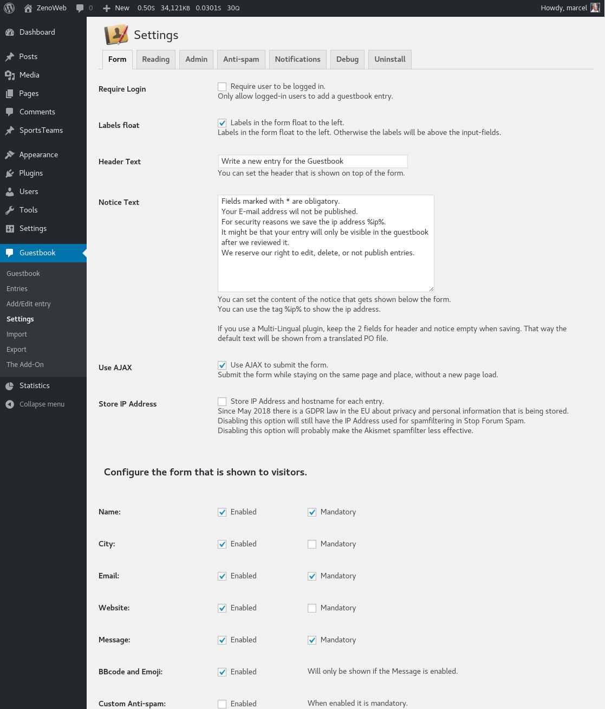Screen dimensions: 605x709
Task: Click the Statistics pie chart icon
Action: point(10,386)
